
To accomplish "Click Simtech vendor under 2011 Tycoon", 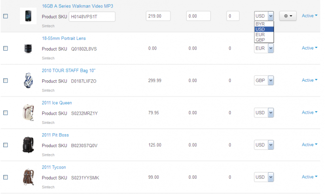I will [x=48, y=187].
